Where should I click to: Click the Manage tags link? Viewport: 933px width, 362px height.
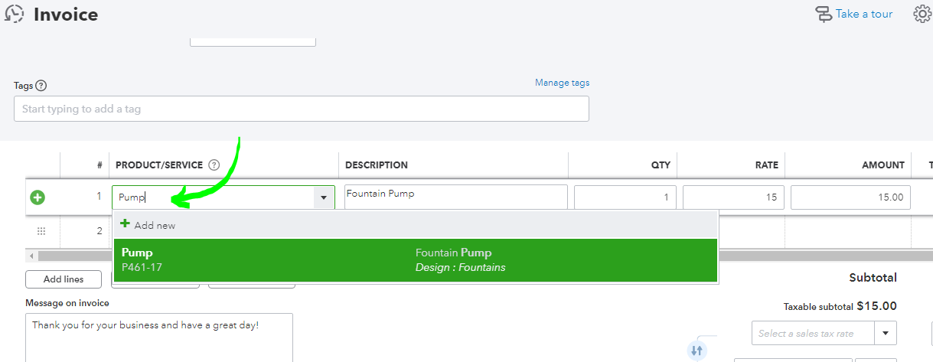coord(563,83)
